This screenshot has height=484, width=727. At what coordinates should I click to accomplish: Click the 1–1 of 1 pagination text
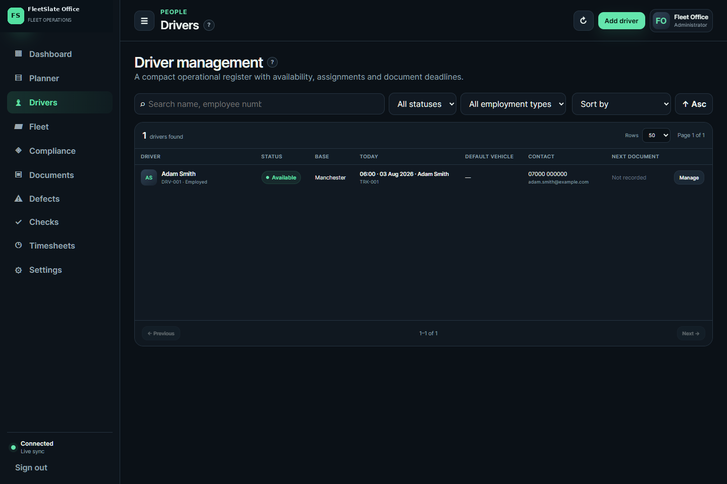[x=428, y=333]
